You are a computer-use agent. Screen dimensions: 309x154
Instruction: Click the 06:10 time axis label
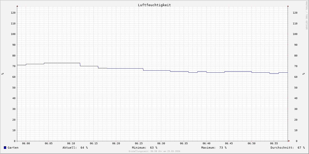(x=71, y=143)
